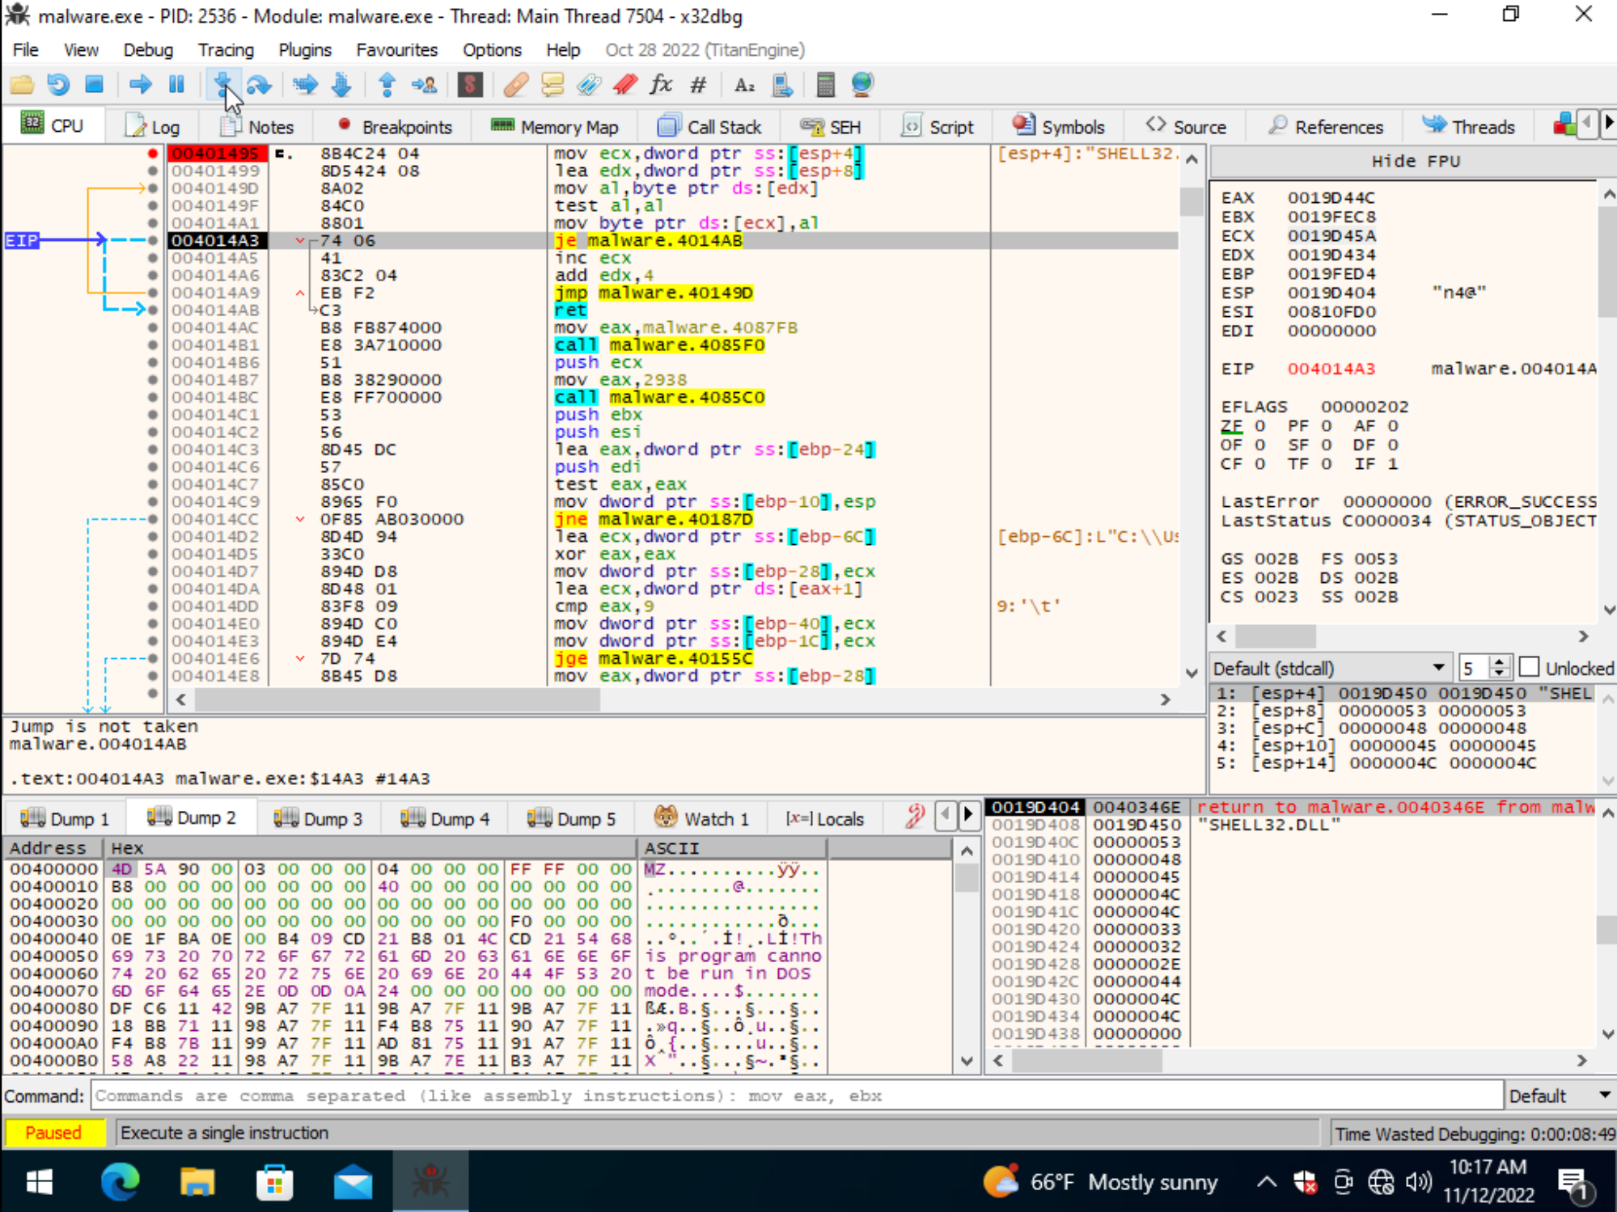Click the Hide FPU button
1617x1212 pixels.
1416,161
